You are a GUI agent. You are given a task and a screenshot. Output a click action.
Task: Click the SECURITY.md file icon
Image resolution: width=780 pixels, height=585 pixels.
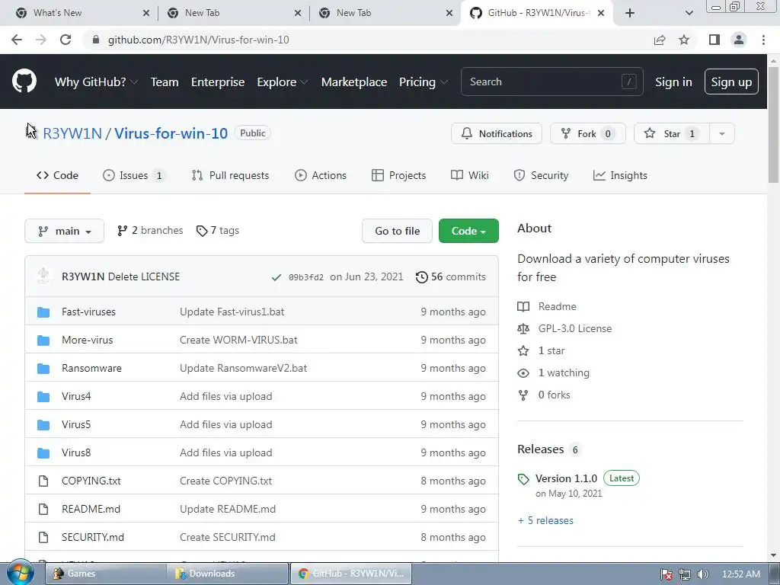(43, 537)
